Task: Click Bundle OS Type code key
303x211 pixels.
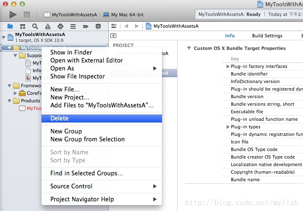Action: [x=254, y=149]
